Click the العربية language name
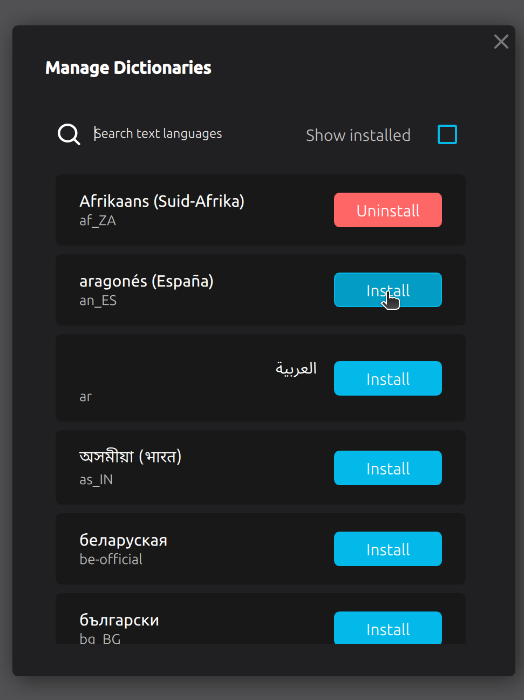Viewport: 524px width, 700px height. 296,369
